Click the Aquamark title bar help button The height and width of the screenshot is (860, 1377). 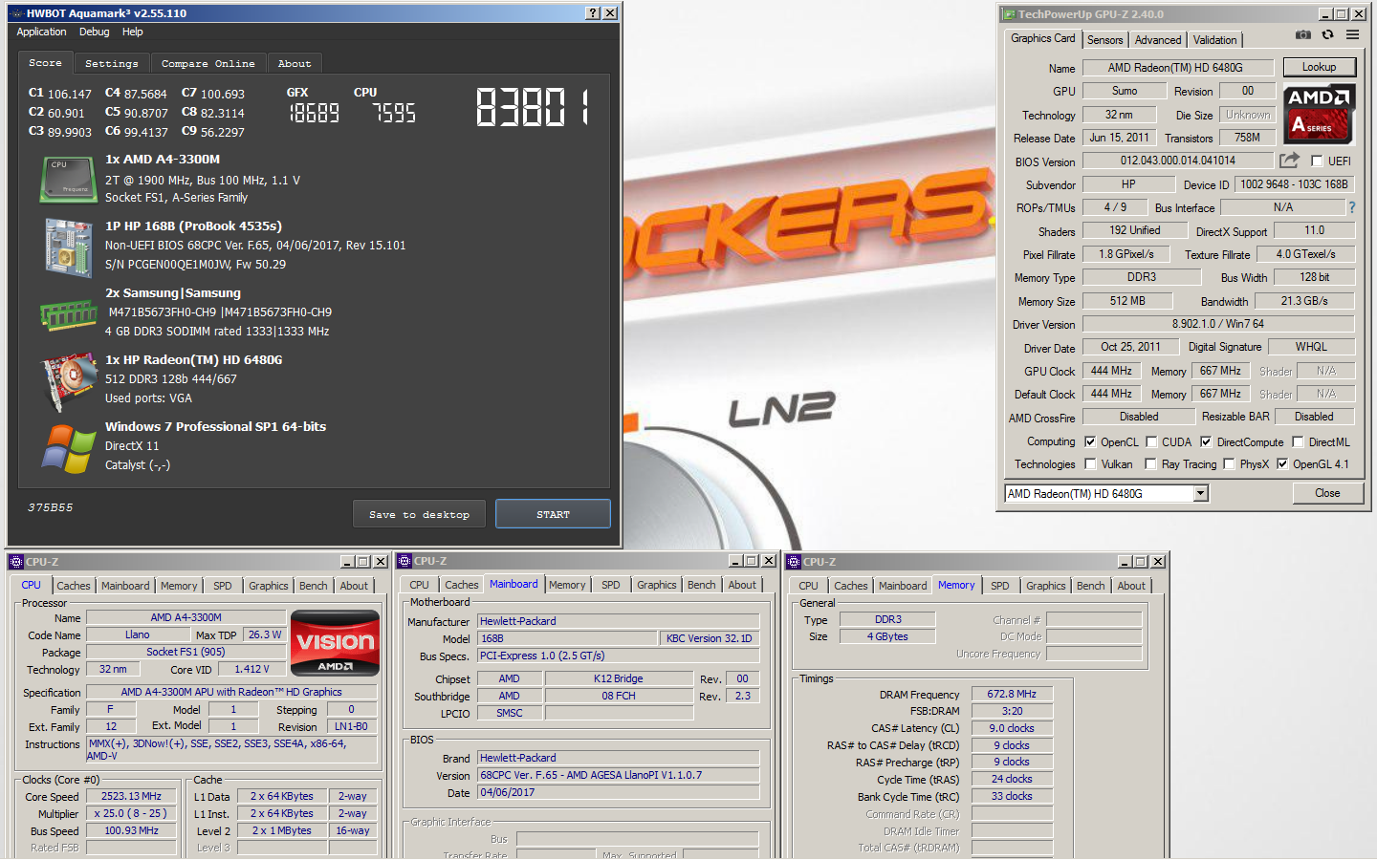click(593, 13)
